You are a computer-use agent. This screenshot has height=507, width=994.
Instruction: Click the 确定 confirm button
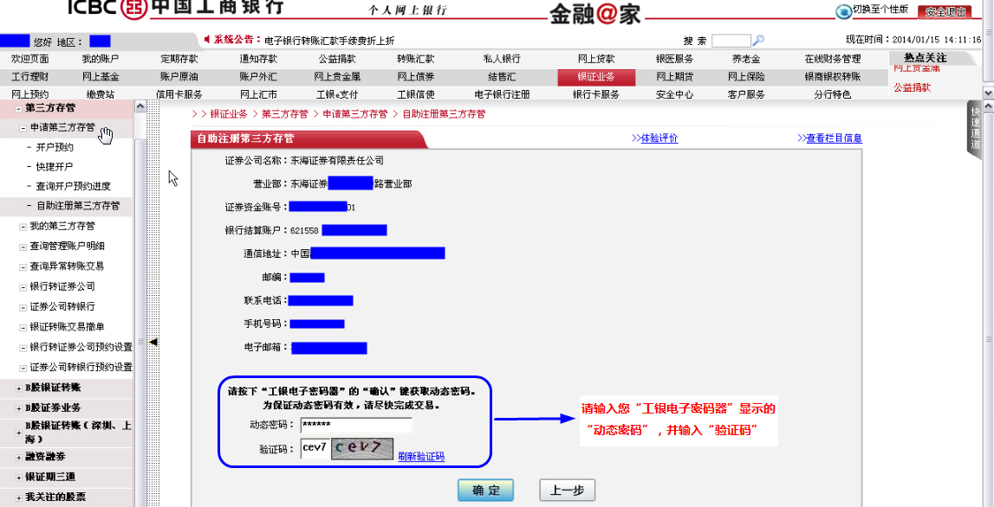point(485,490)
